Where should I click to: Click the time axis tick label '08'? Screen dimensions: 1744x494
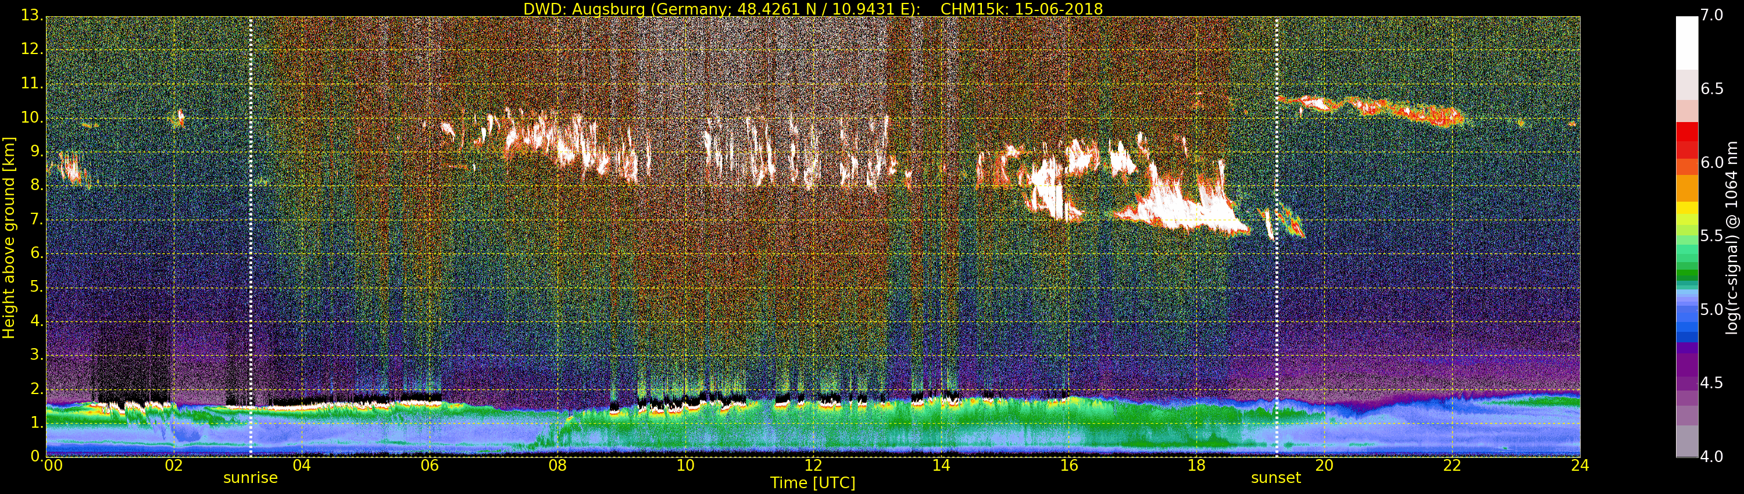(557, 466)
